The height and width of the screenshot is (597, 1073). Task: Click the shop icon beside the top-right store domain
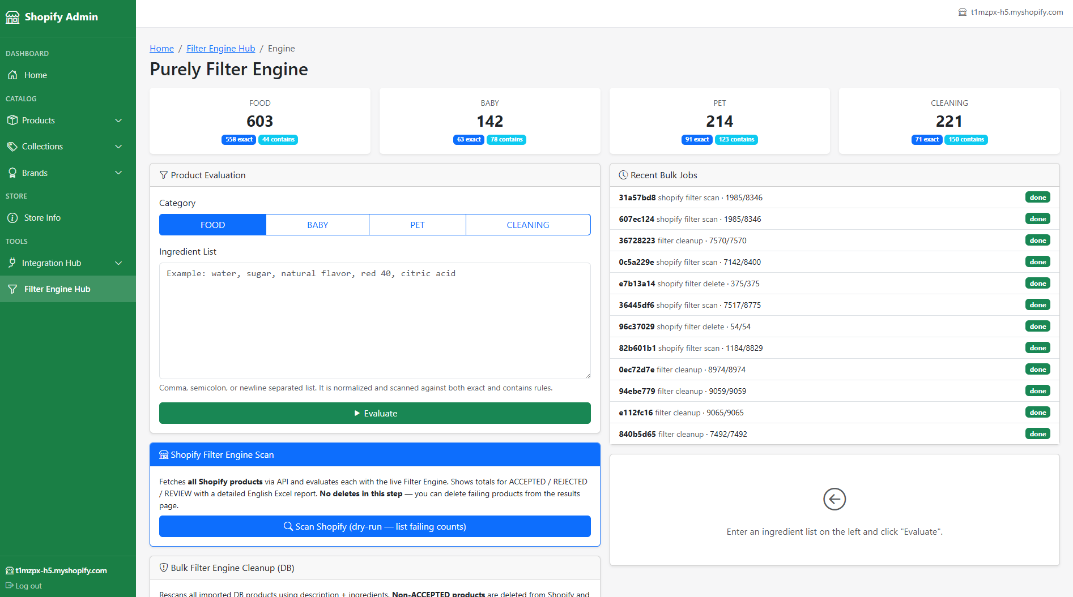pyautogui.click(x=963, y=12)
